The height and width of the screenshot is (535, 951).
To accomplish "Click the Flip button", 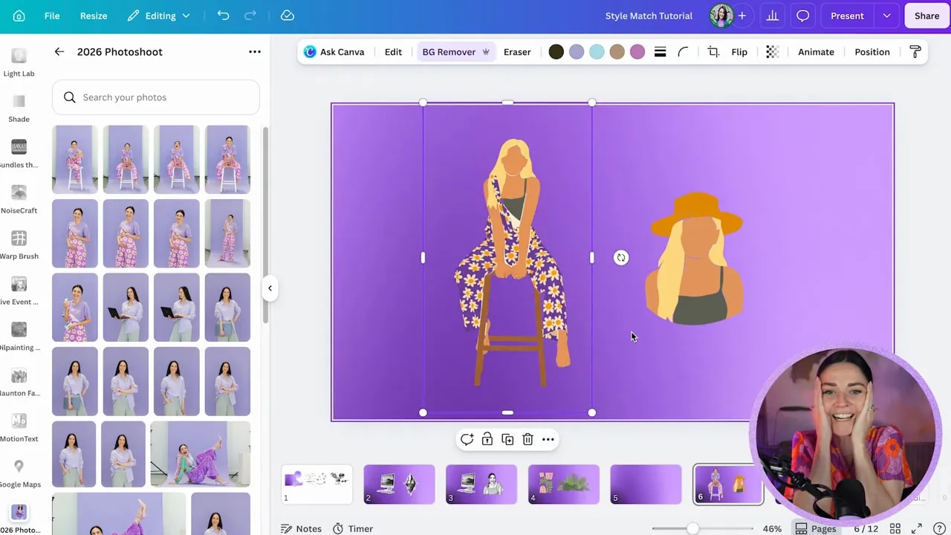I will tap(739, 52).
